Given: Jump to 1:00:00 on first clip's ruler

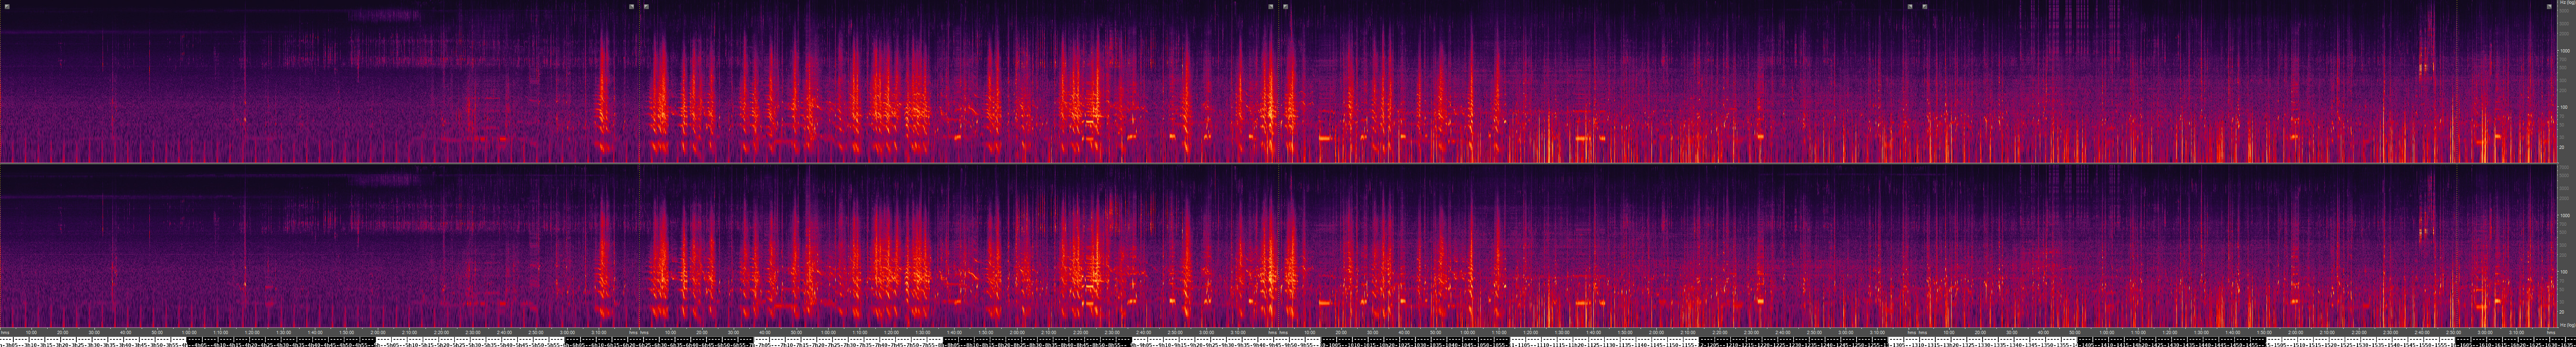Looking at the screenshot, I should (x=189, y=332).
